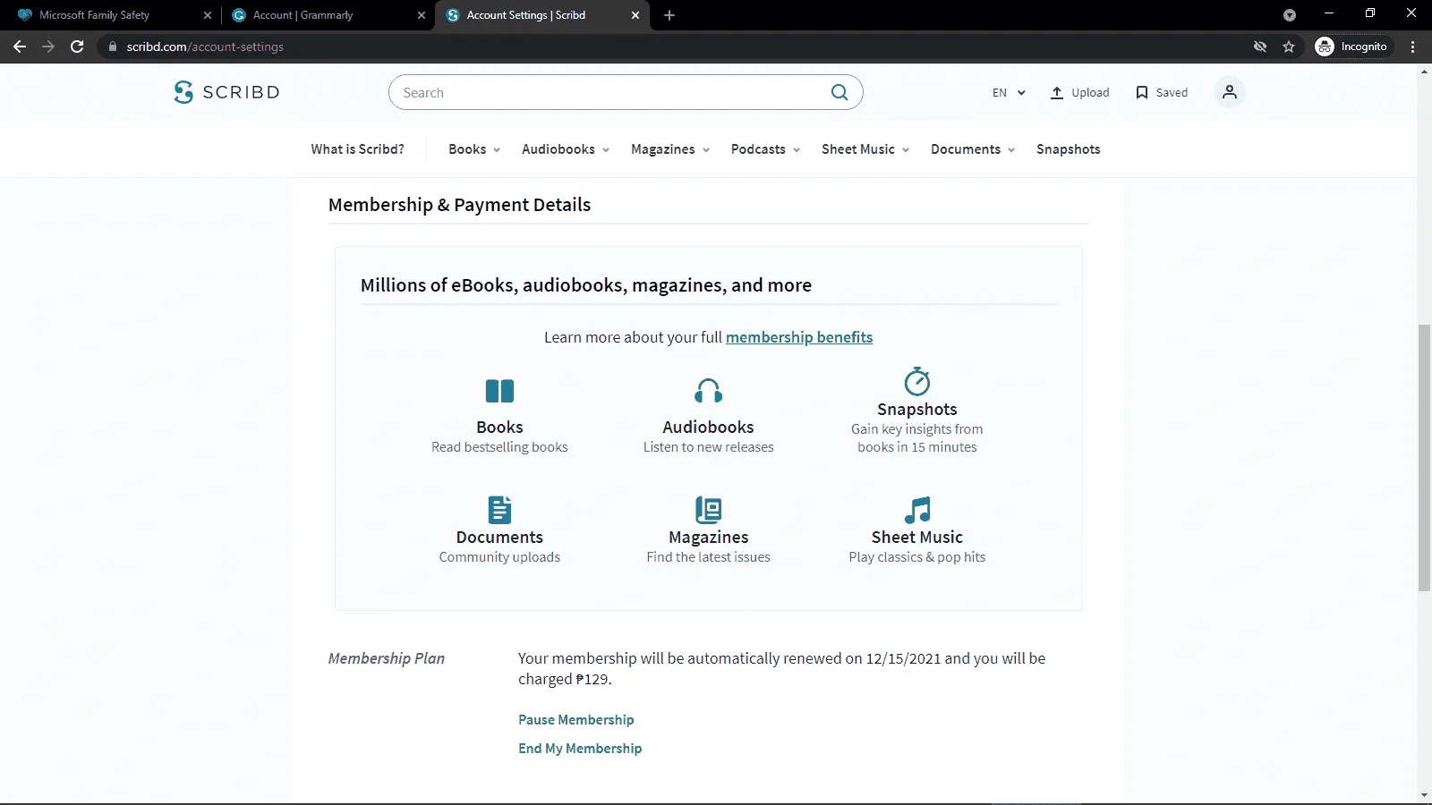Click the search magnifier icon
The width and height of the screenshot is (1432, 805).
(840, 92)
